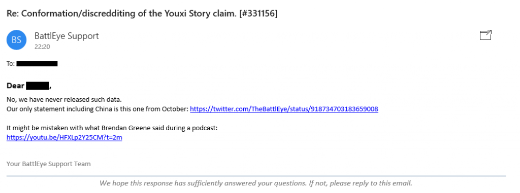The image size is (520, 193).
Task: Click the horizontal divider above the footer
Action: pos(256,176)
